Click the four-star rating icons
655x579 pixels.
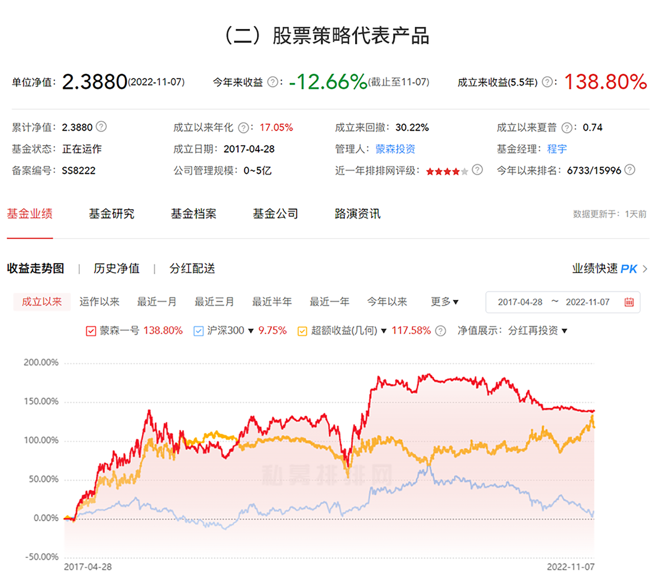(x=447, y=171)
